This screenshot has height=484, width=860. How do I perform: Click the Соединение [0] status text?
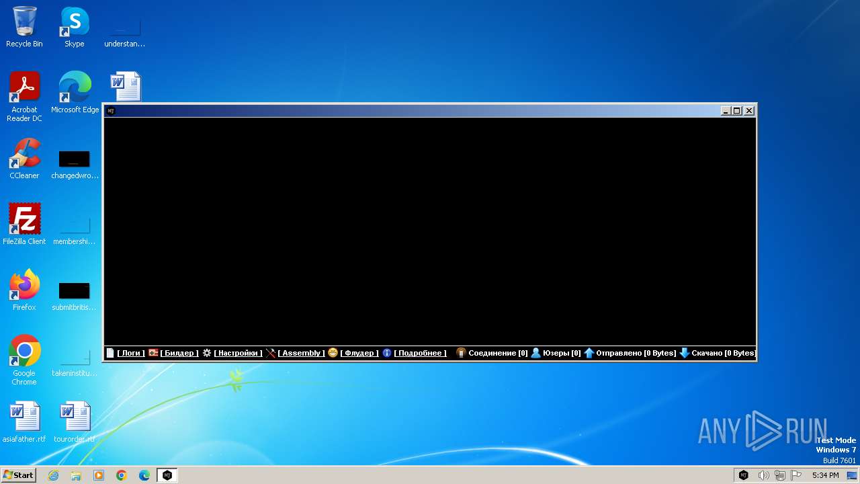pos(498,353)
